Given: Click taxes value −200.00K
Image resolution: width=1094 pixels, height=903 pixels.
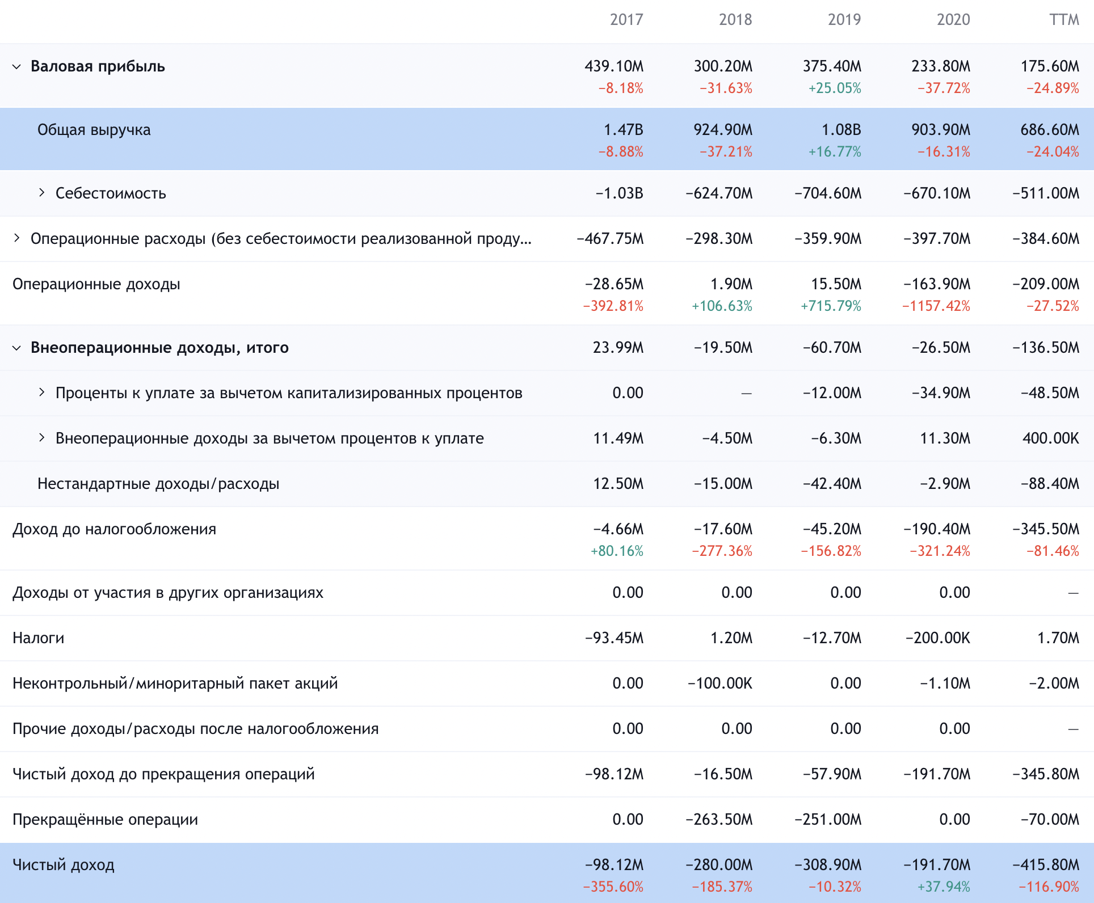Looking at the screenshot, I should click(937, 638).
